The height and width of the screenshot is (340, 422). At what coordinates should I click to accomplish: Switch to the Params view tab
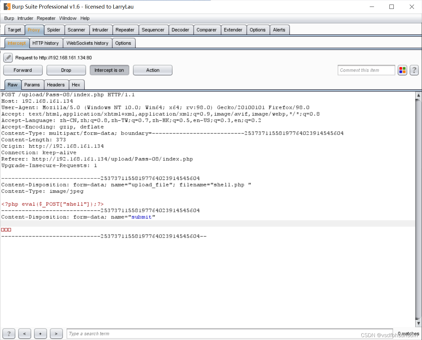(x=32, y=85)
